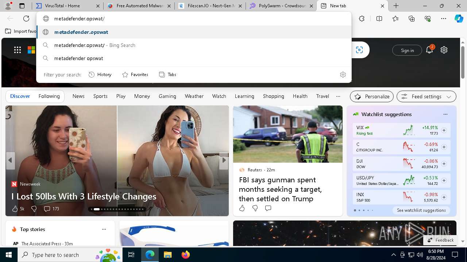Expand the Feed settings dropdown

427,96
